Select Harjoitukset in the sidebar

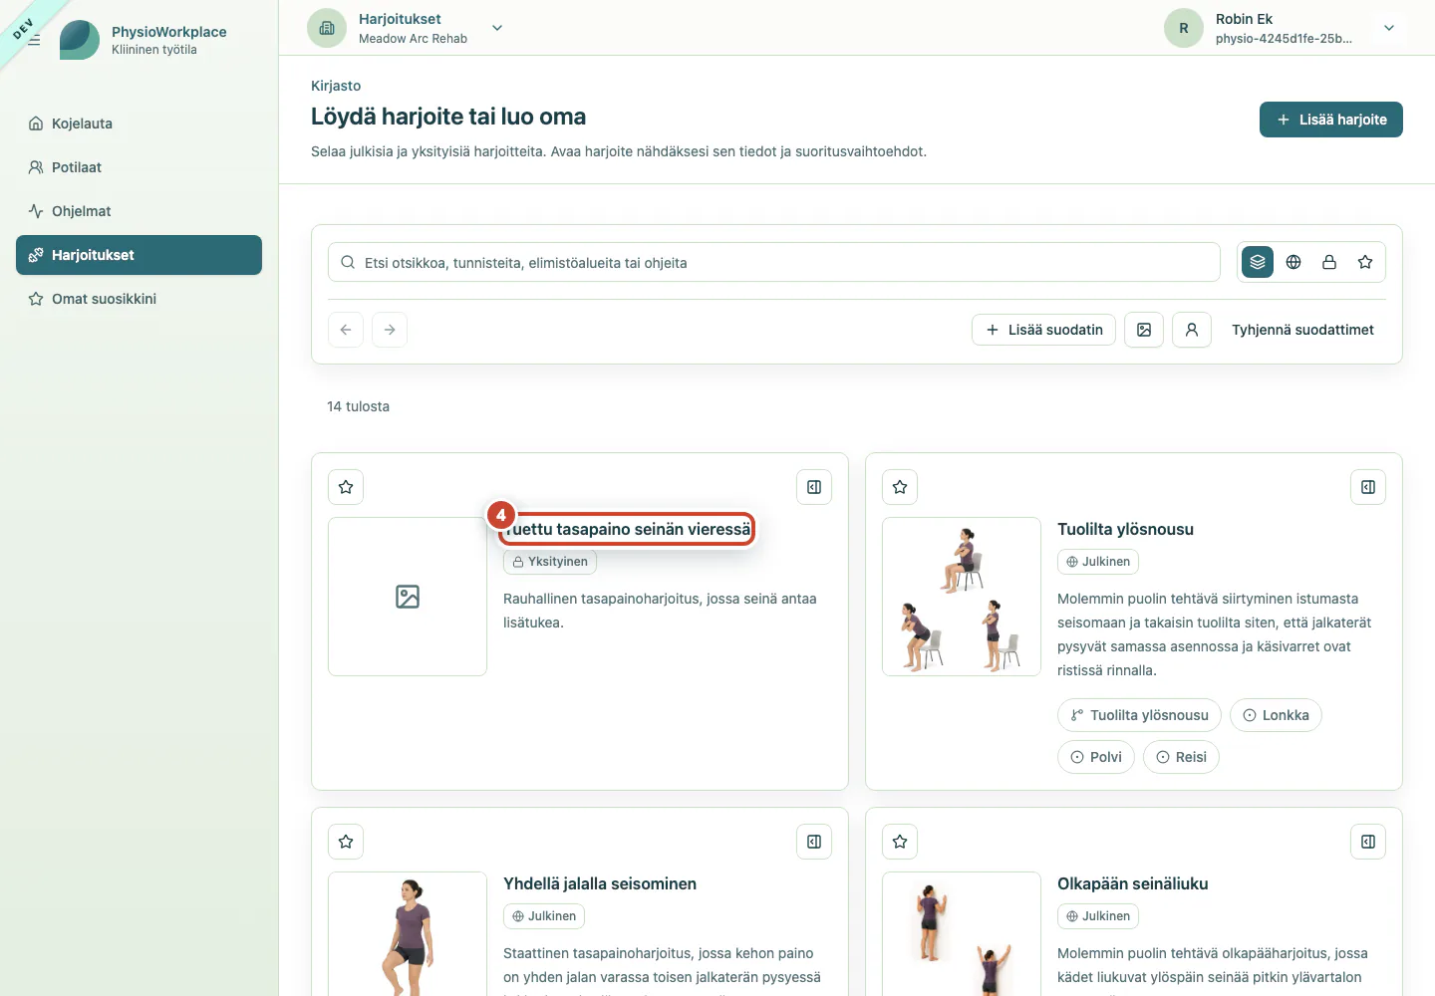pos(139,255)
